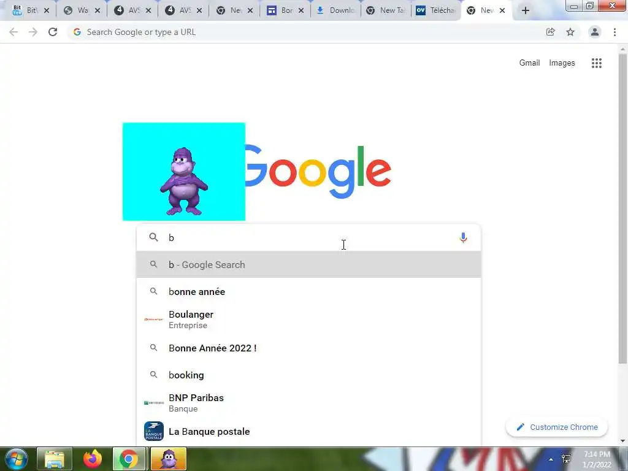
Task: Start voice search with the microphone
Action: pos(463,237)
